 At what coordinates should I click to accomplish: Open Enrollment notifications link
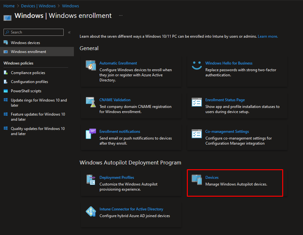point(120,132)
